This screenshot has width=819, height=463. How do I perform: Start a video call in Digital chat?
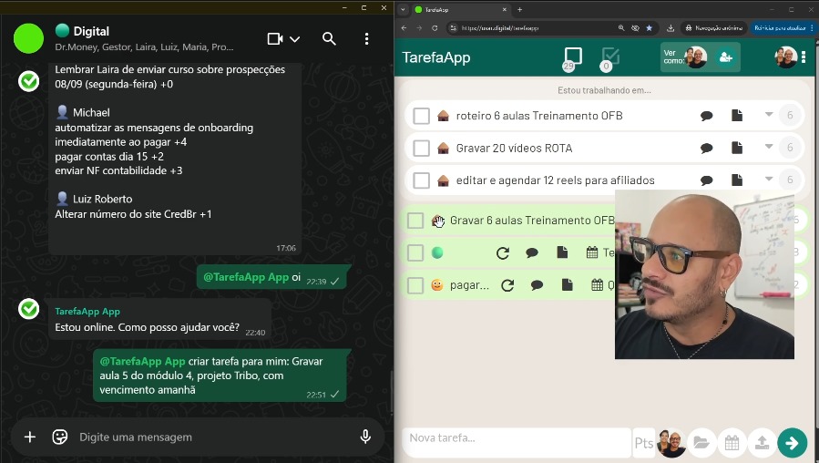pos(275,39)
